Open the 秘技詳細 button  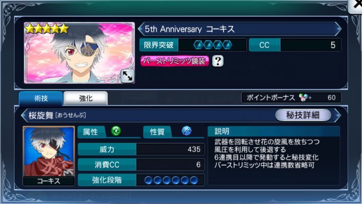click(x=303, y=115)
